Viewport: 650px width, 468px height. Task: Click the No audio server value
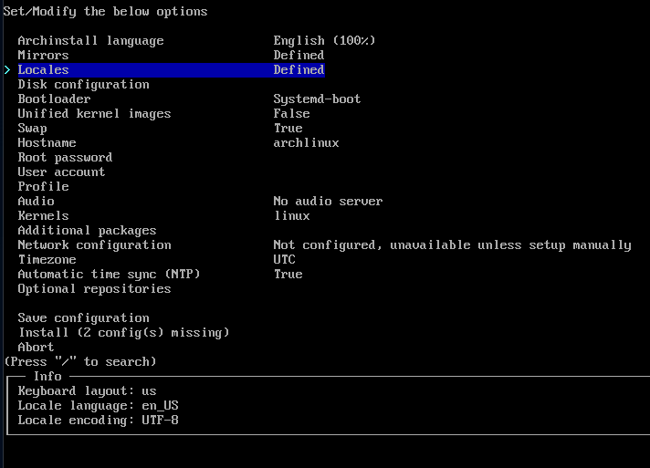tap(328, 202)
